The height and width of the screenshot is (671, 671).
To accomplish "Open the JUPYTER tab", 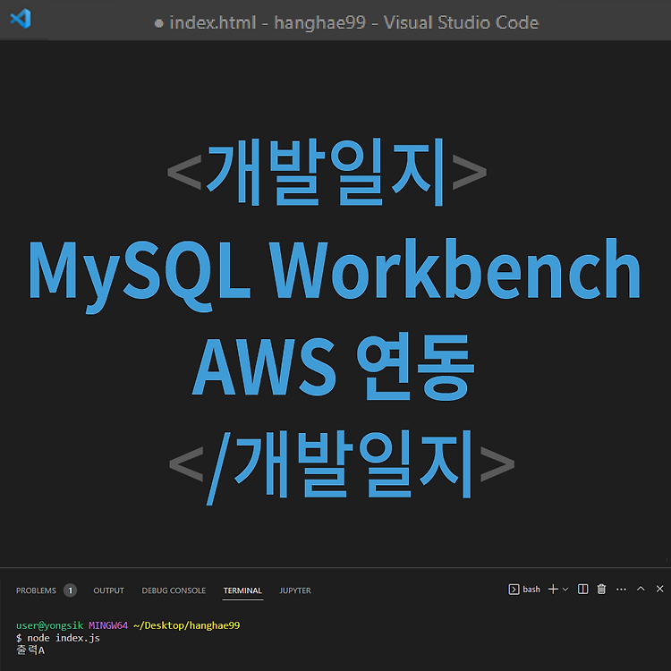I will pos(295,590).
